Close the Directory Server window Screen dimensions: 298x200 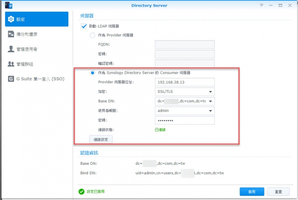pyautogui.click(x=290, y=5)
